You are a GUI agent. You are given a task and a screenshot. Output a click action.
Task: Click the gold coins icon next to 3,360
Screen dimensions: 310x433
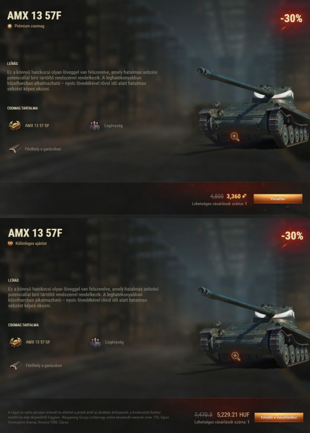click(x=244, y=196)
